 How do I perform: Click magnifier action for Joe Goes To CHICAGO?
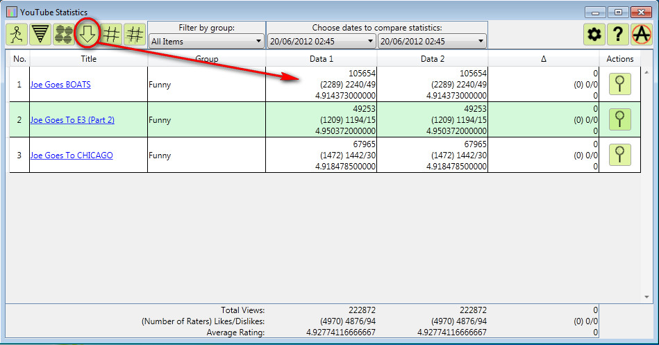click(x=619, y=155)
